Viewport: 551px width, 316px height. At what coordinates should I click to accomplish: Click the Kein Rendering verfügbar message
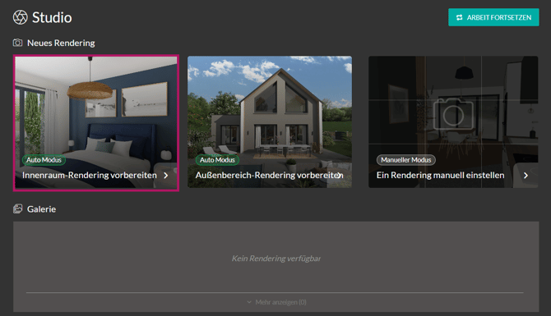click(x=275, y=259)
